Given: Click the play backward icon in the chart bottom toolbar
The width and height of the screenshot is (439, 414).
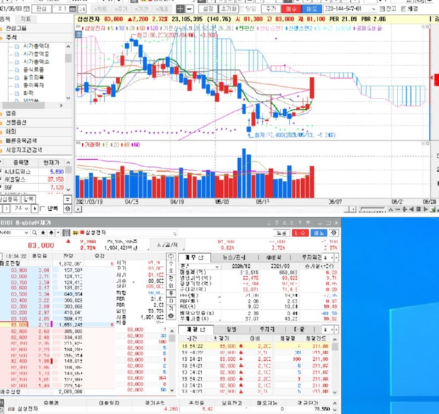Looking at the screenshot, I should pos(412,209).
